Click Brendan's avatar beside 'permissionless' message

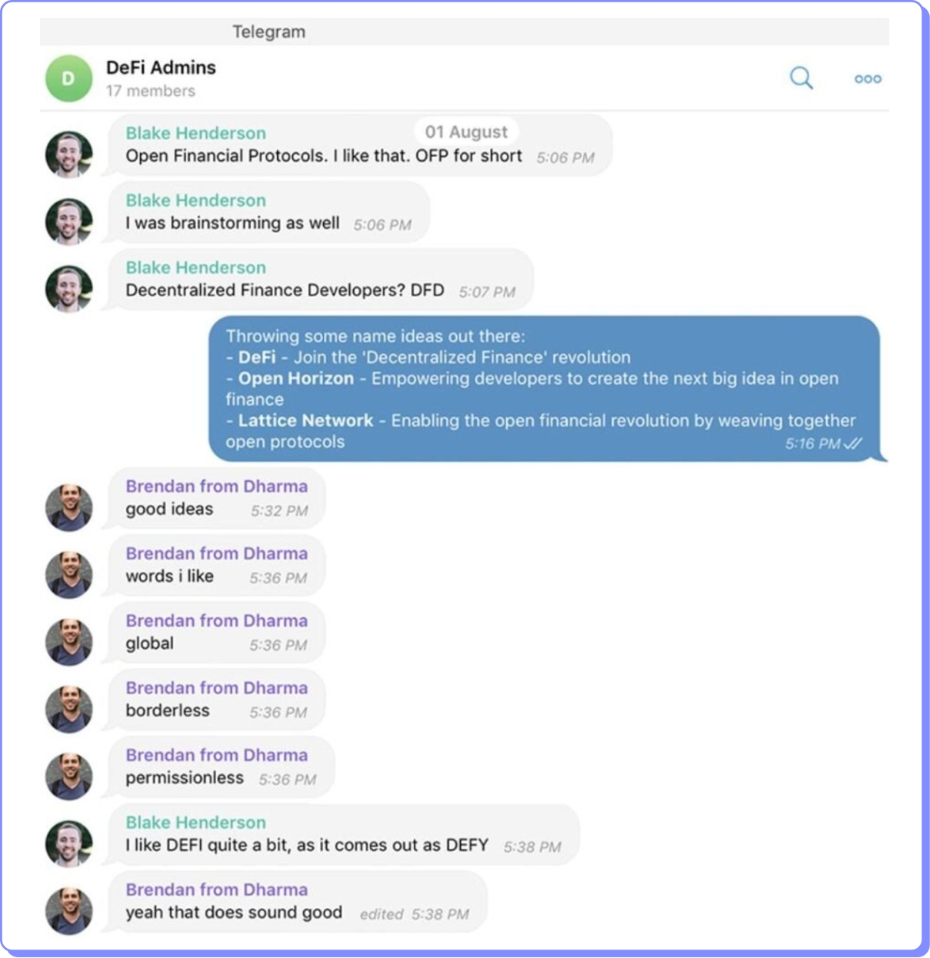tap(68, 776)
